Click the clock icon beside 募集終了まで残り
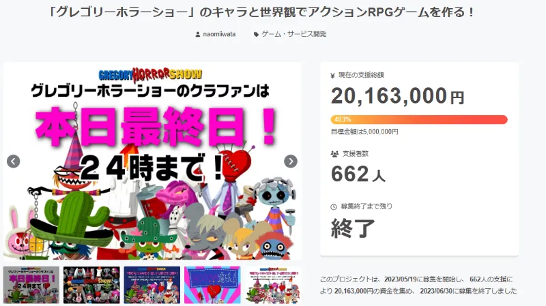The width and height of the screenshot is (546, 306). pos(334,206)
